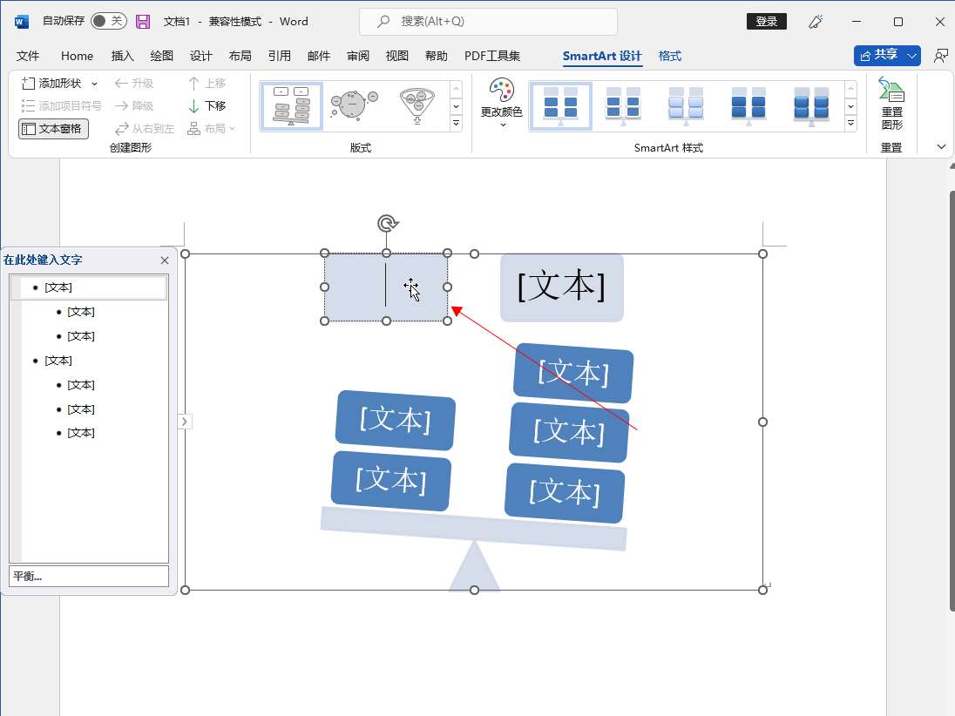Expand the layouts gallery more arrow

point(456,124)
